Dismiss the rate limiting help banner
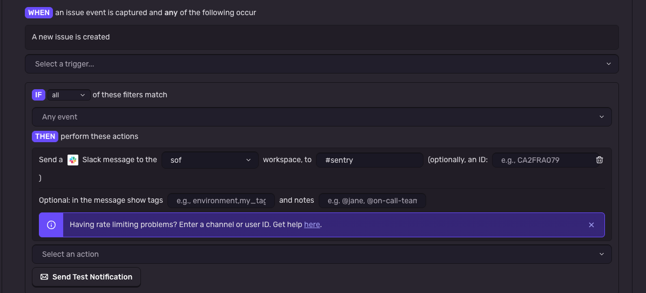Screen dimensions: 646x293 tap(591, 225)
